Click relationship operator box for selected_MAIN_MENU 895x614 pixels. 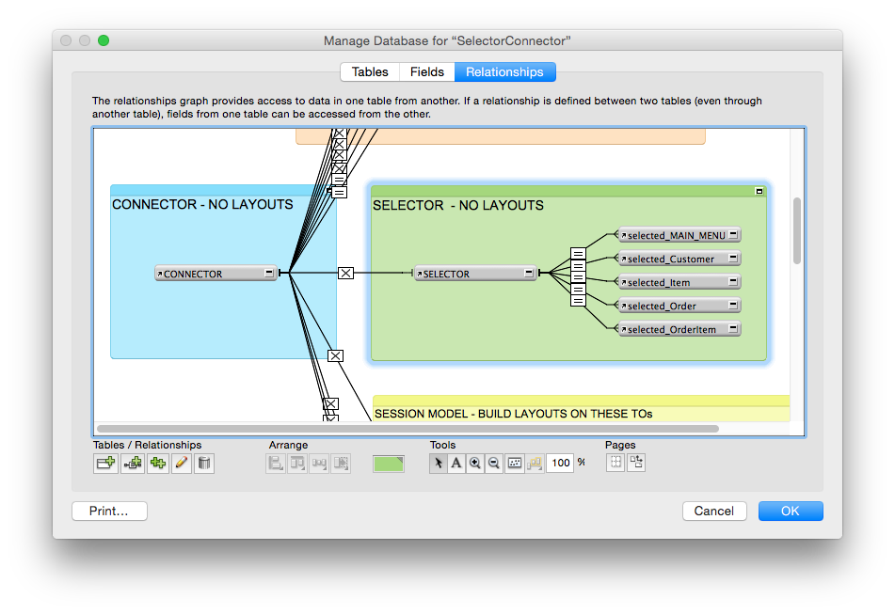tap(578, 254)
